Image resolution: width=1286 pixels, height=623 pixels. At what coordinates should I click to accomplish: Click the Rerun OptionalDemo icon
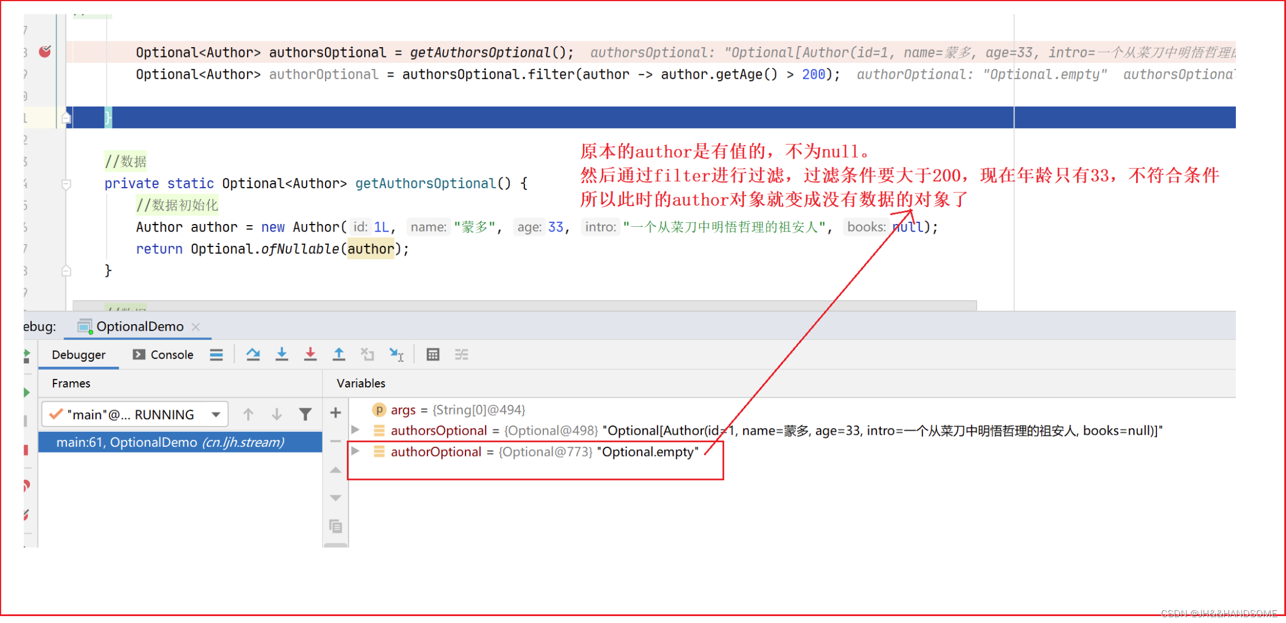(27, 356)
